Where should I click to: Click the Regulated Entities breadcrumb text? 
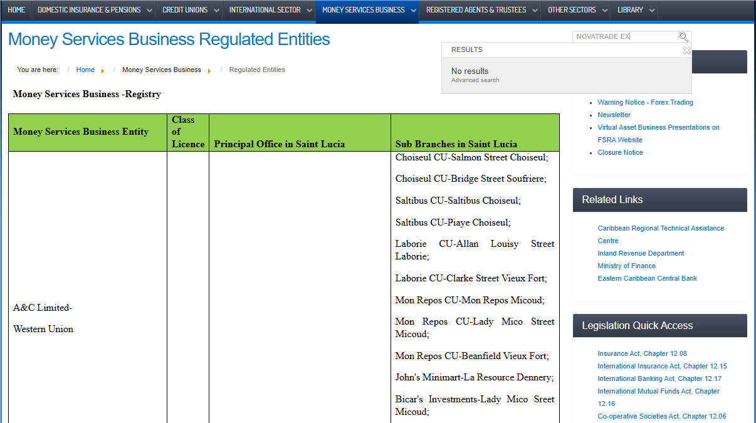pos(257,70)
